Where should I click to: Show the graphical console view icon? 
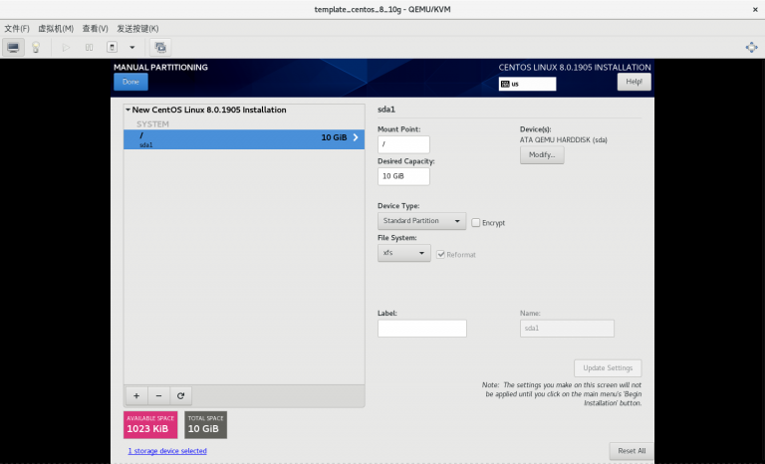point(13,48)
